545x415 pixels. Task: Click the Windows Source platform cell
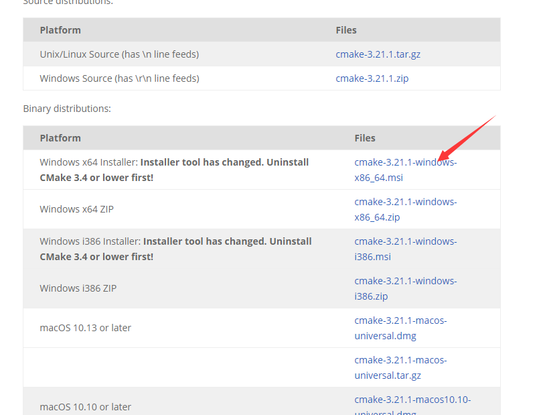pyautogui.click(x=119, y=78)
